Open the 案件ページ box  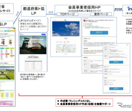[x=101, y=14]
